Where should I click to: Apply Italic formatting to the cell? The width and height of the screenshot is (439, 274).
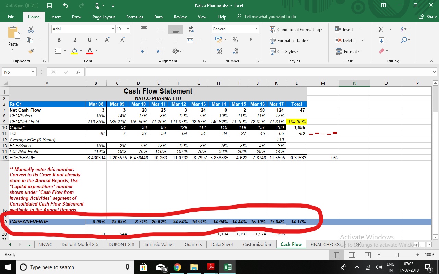pos(75,40)
